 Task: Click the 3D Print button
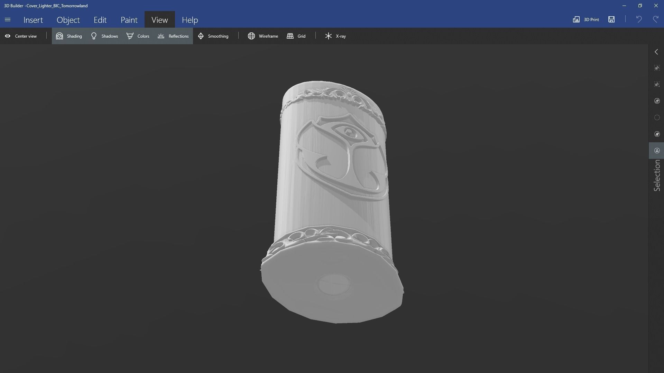tap(586, 19)
